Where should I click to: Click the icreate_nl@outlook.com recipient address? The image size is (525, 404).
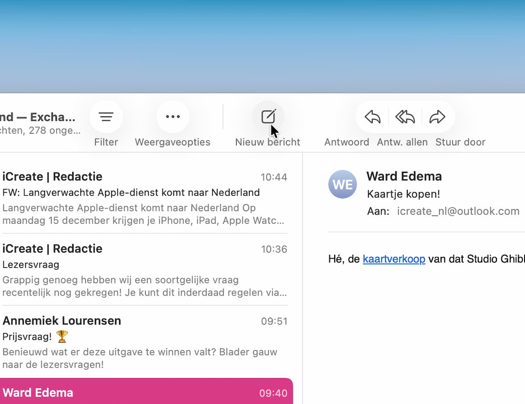tap(458, 211)
